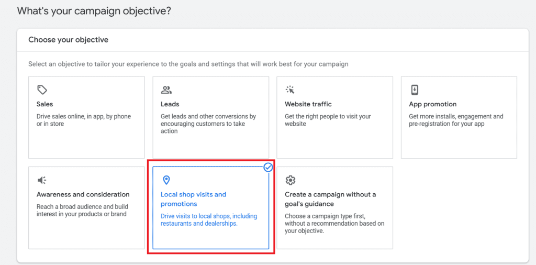Viewport: 536px width, 265px height.
Task: Choose Awareness and consideration title
Action: click(83, 194)
